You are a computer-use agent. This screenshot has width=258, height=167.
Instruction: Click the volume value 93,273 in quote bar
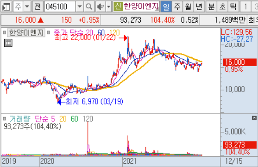[x=131, y=20]
